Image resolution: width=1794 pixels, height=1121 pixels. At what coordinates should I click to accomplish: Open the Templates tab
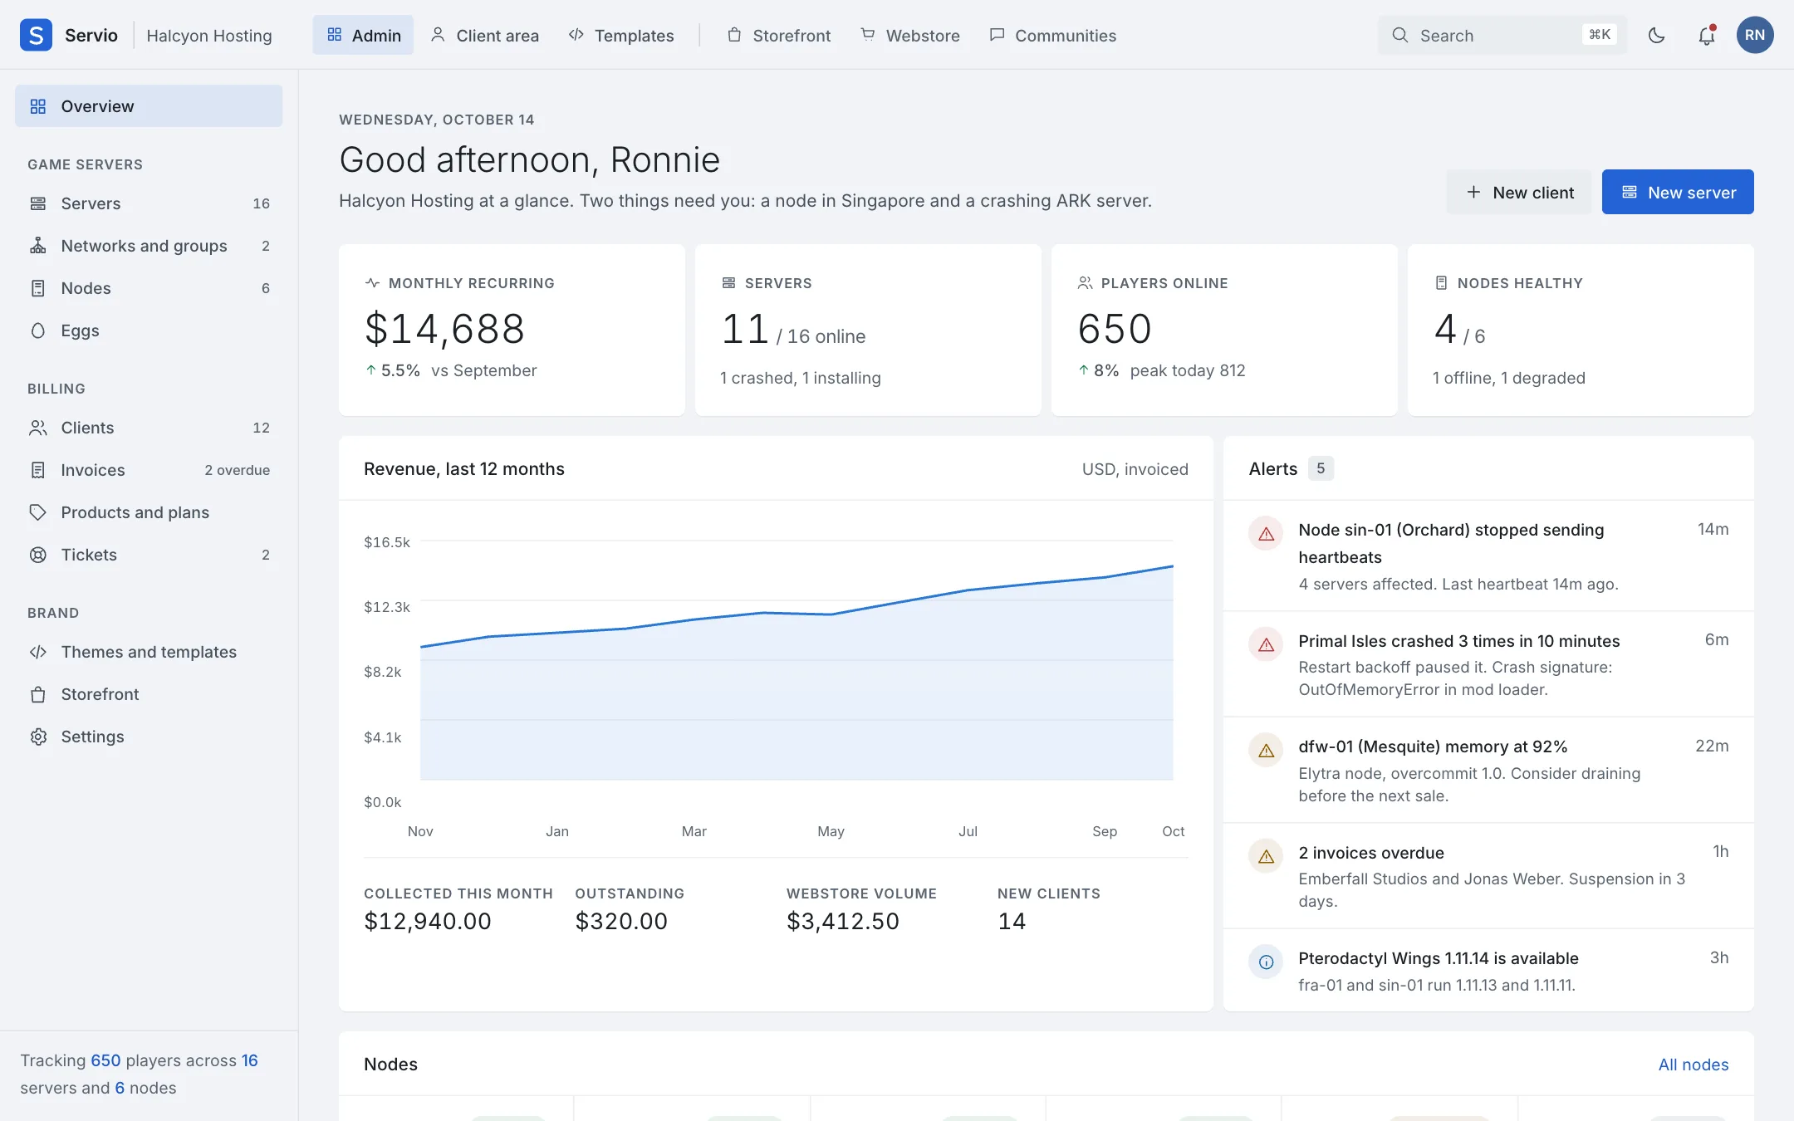coord(621,35)
